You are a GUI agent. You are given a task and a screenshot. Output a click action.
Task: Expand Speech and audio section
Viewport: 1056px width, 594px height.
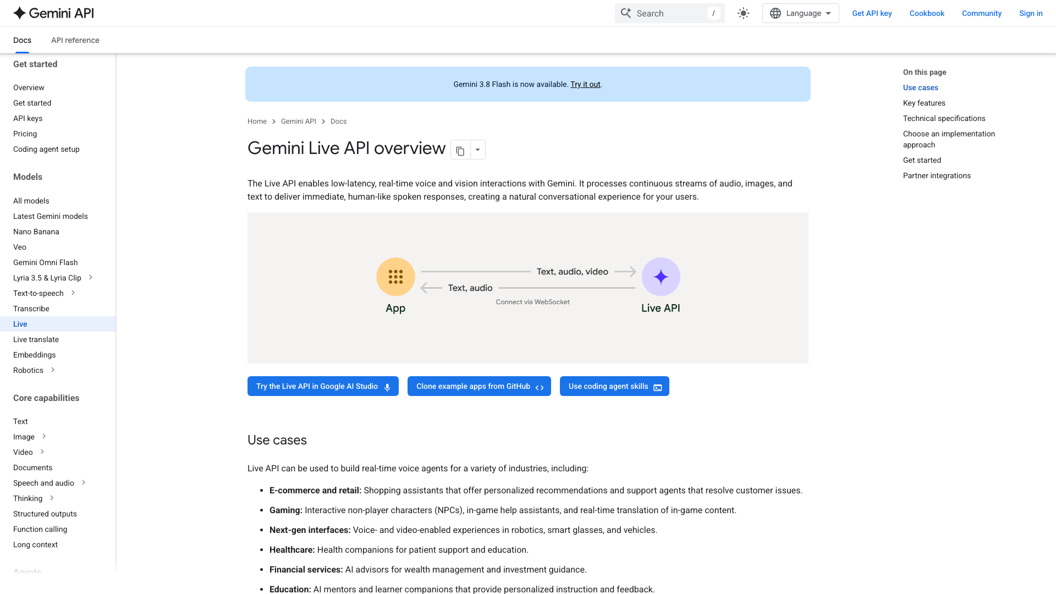point(84,482)
